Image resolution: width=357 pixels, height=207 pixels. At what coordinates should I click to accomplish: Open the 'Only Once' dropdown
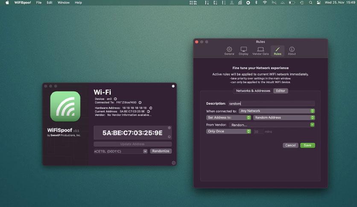pos(228,131)
